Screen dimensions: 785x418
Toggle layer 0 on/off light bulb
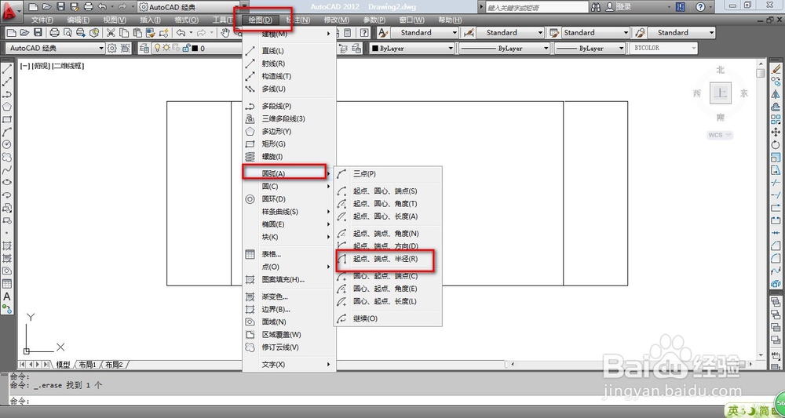(157, 48)
